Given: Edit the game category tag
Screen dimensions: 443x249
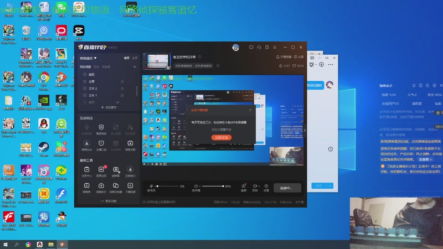Looking at the screenshot, I should pyautogui.click(x=218, y=66).
